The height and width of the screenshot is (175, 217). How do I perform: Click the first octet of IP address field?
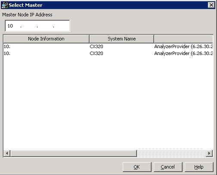(10, 26)
